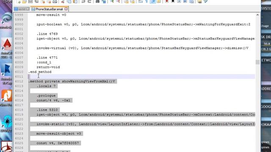Click the Print toolbar icon
The width and height of the screenshot is (271, 152).
click(55, 2)
